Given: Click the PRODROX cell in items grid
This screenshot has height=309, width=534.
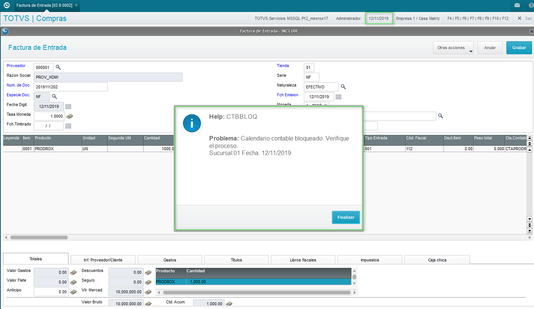Looking at the screenshot, I should click(x=58, y=149).
